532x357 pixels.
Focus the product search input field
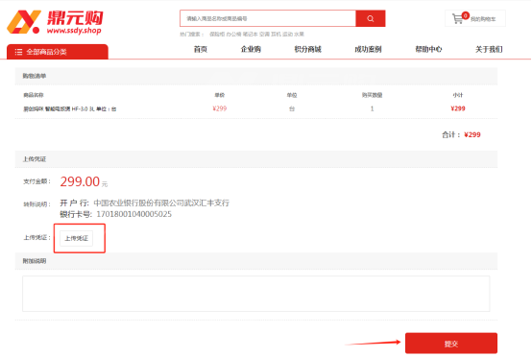click(268, 18)
